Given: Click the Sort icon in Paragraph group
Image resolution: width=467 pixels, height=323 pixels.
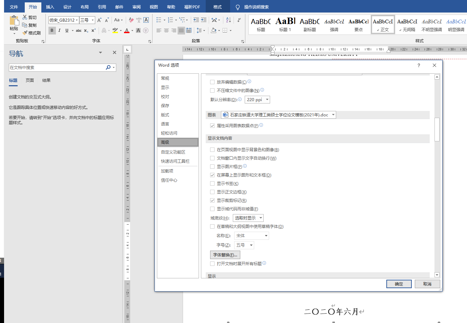Looking at the screenshot, I should point(228,20).
